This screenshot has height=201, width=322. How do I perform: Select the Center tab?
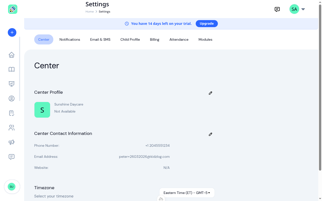click(44, 39)
